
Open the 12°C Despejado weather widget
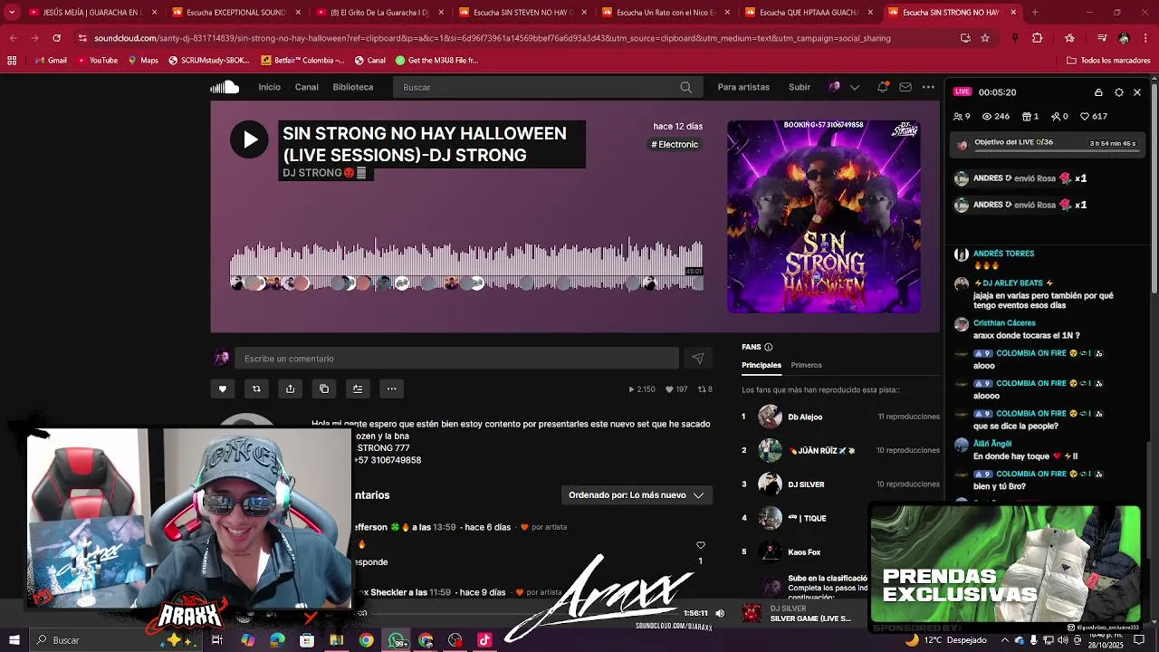944,640
